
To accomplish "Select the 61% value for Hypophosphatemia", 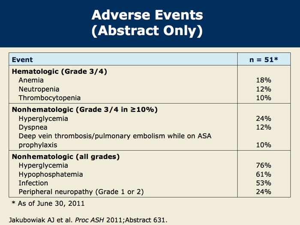I will pos(264,174).
